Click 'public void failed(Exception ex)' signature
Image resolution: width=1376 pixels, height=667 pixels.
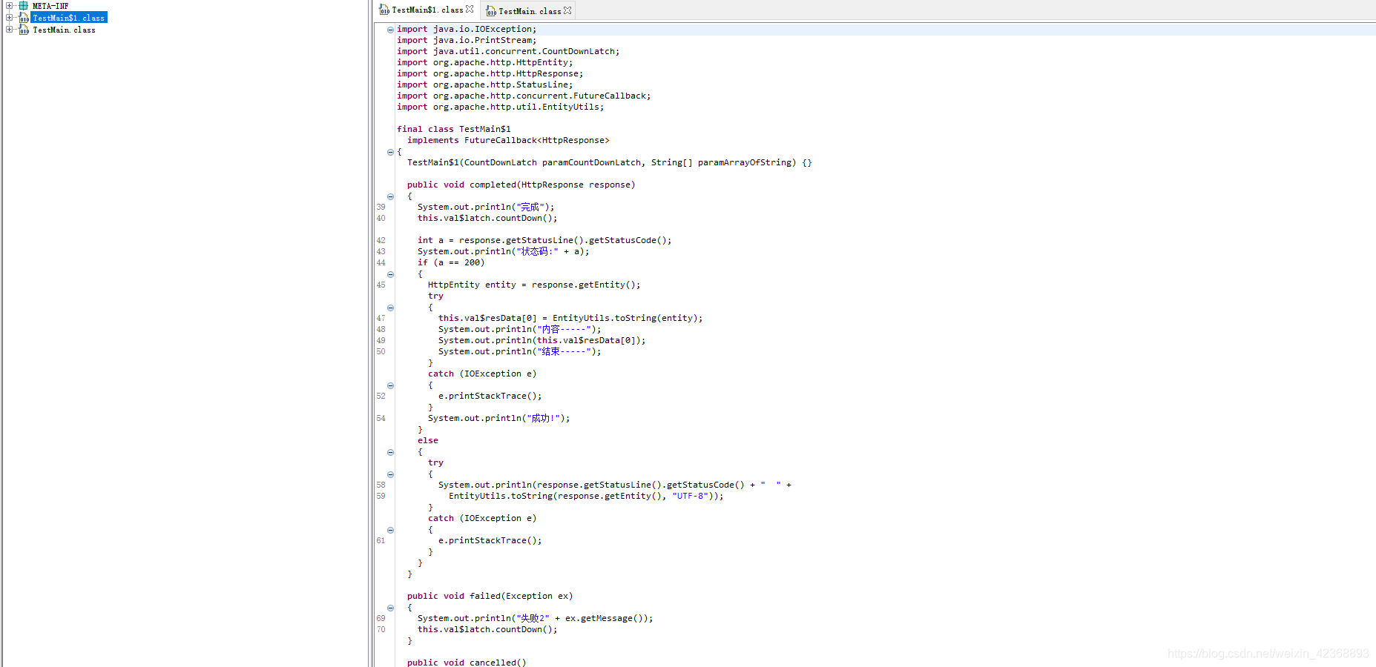click(490, 596)
